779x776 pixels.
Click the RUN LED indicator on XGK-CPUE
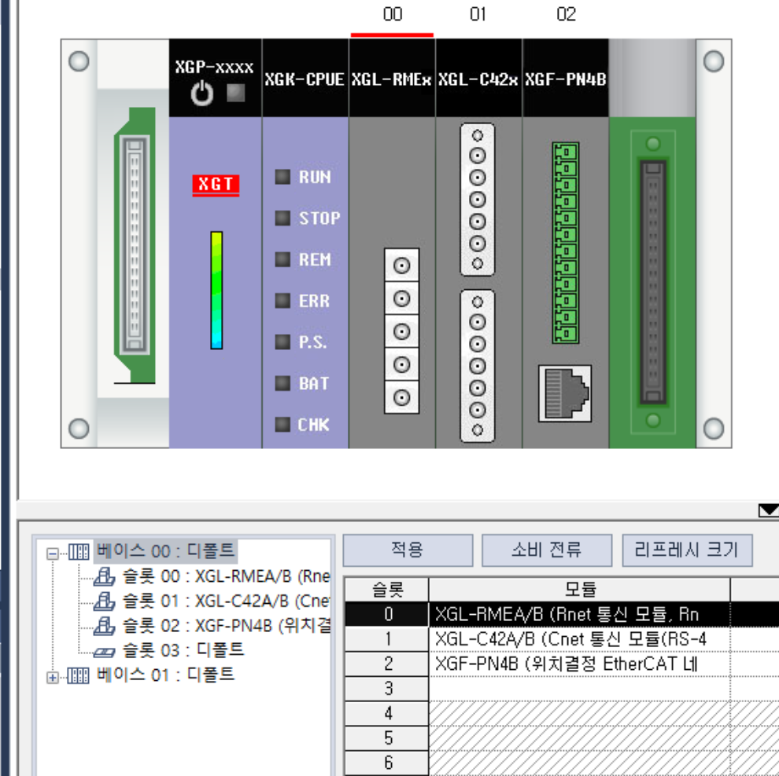[282, 178]
